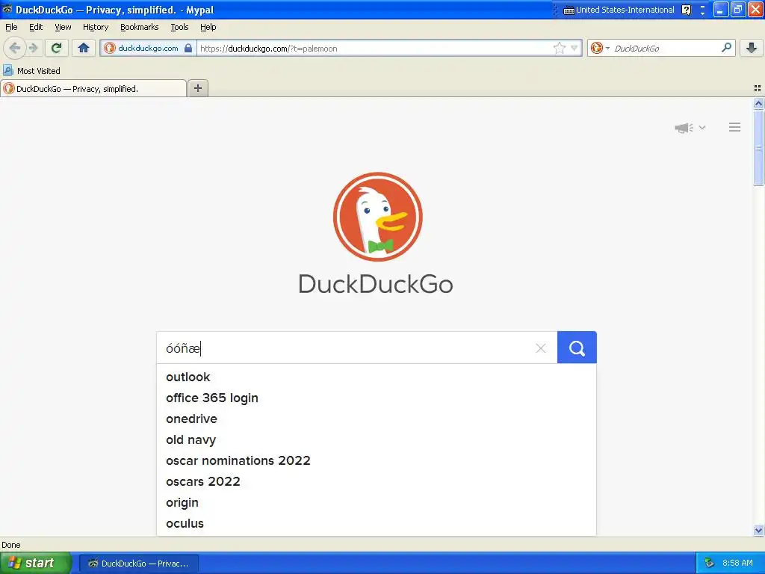The height and width of the screenshot is (574, 765).
Task: Go forward with the forward arrow
Action: (33, 48)
